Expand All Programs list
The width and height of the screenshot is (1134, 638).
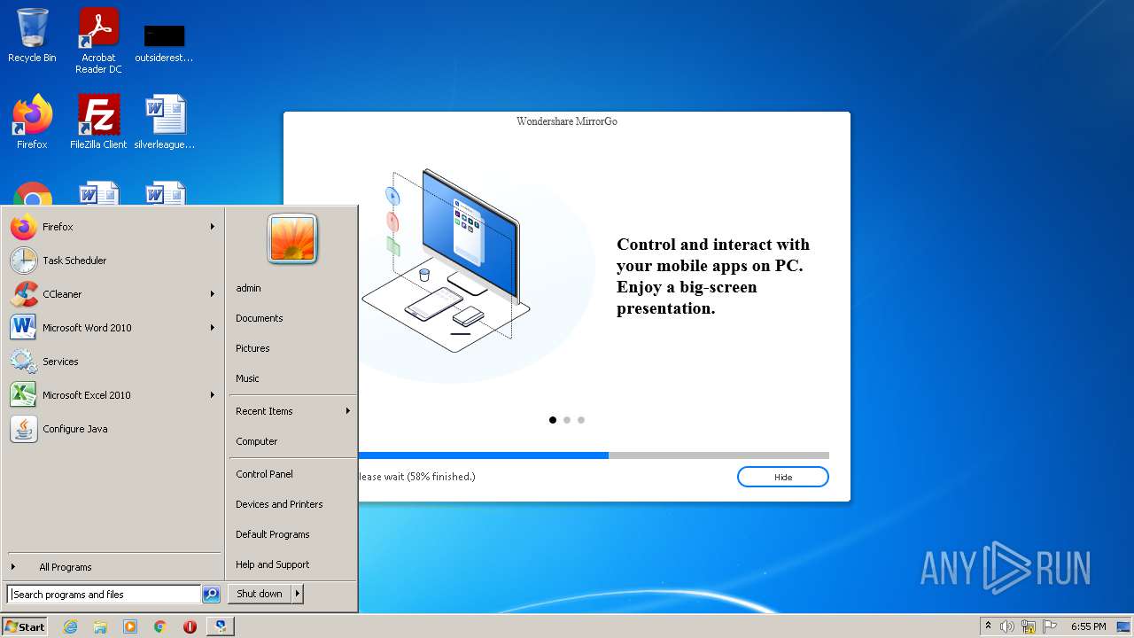click(x=113, y=567)
